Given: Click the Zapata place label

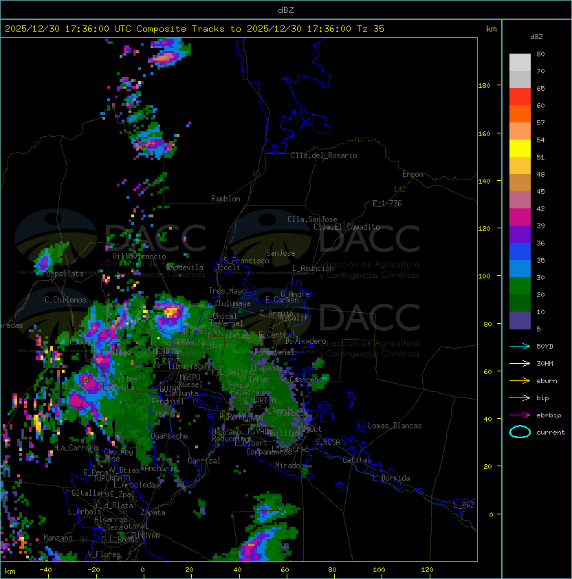Looking at the screenshot, I should tap(153, 512).
